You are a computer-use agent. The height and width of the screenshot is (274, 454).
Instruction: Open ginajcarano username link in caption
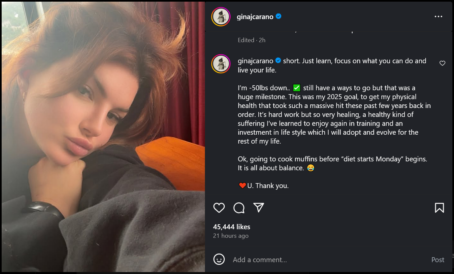click(x=255, y=61)
